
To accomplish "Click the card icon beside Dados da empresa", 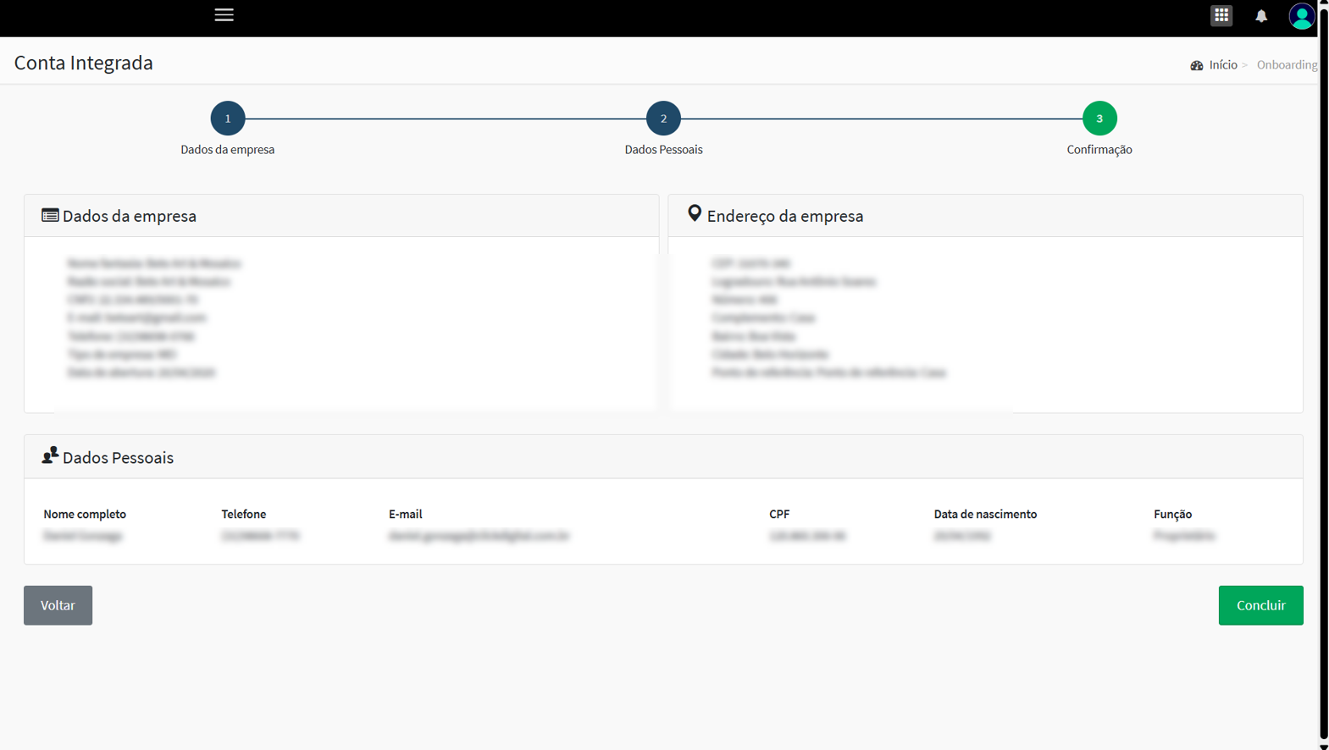I will [x=50, y=215].
